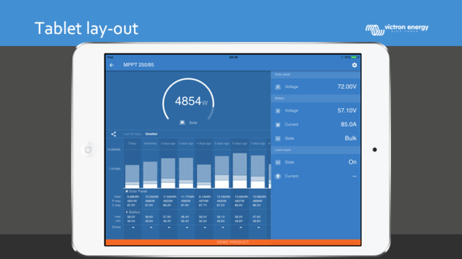
Task: Click the Victron Energy logo on the slide
Action: 397,29
